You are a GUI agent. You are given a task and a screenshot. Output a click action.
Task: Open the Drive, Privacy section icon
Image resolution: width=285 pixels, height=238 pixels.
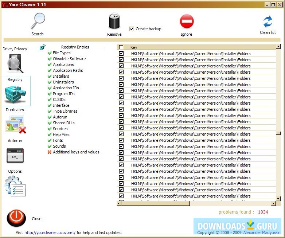(x=15, y=63)
